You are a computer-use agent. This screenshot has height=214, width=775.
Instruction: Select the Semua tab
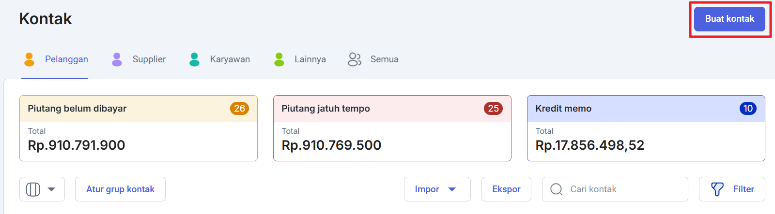pos(384,59)
